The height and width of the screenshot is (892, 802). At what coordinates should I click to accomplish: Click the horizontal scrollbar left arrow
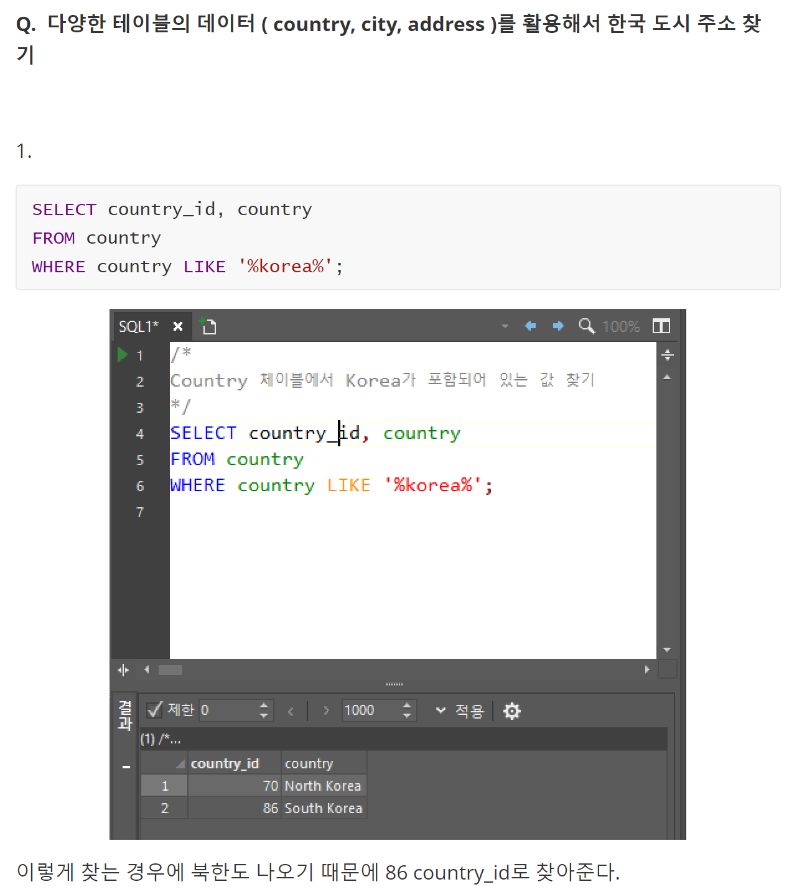point(147,669)
